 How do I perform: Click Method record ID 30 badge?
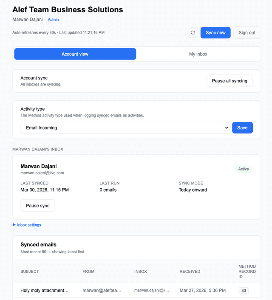(244, 291)
